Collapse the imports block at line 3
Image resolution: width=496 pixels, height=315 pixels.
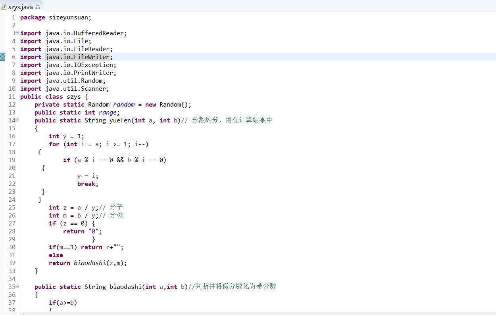pyautogui.click(x=17, y=33)
